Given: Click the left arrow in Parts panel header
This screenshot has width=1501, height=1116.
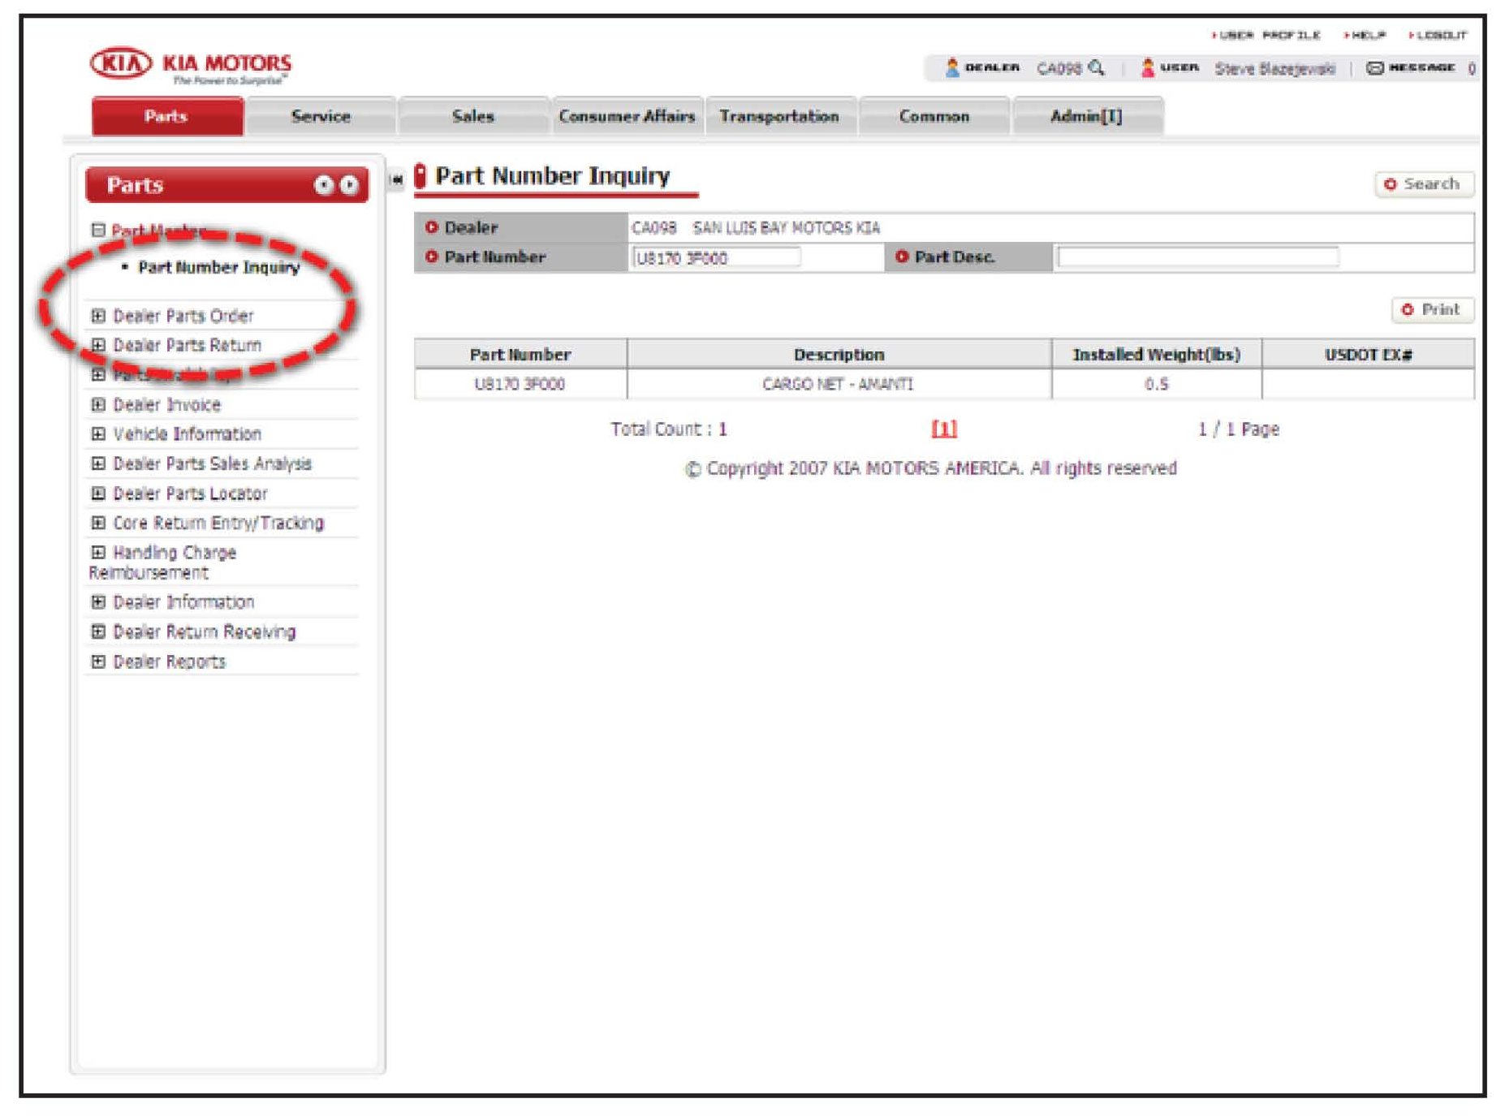Looking at the screenshot, I should (324, 186).
